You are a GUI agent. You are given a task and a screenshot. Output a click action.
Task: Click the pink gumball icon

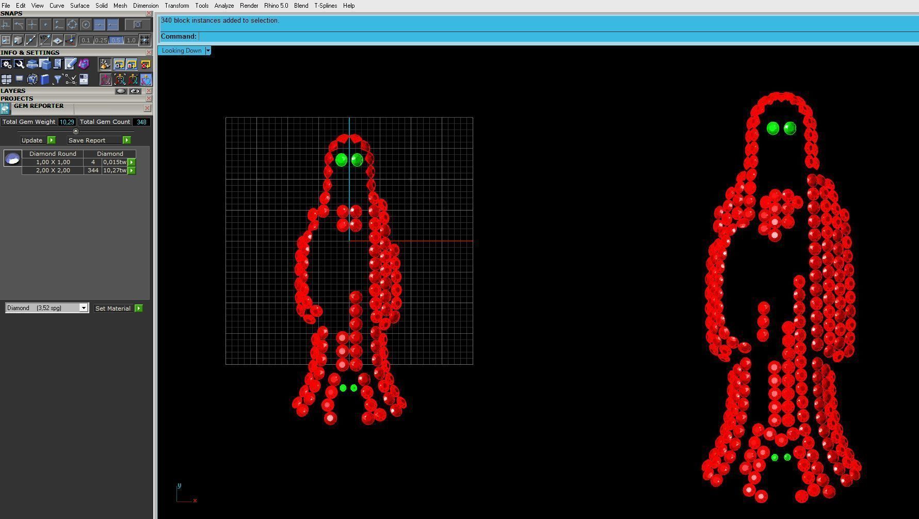point(105,79)
